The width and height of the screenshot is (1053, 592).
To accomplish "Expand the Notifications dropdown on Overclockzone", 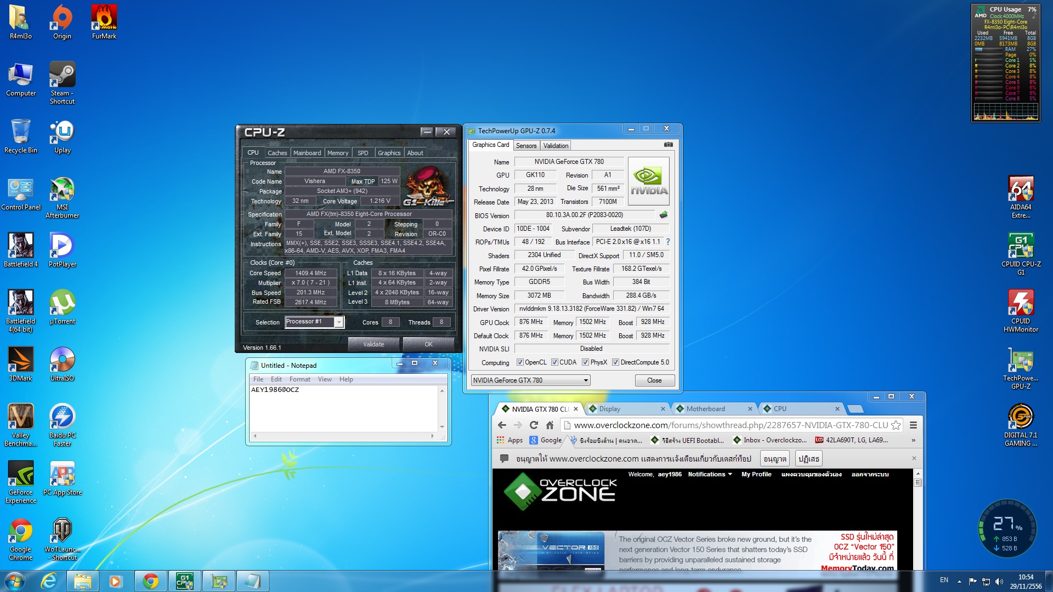I will click(710, 474).
